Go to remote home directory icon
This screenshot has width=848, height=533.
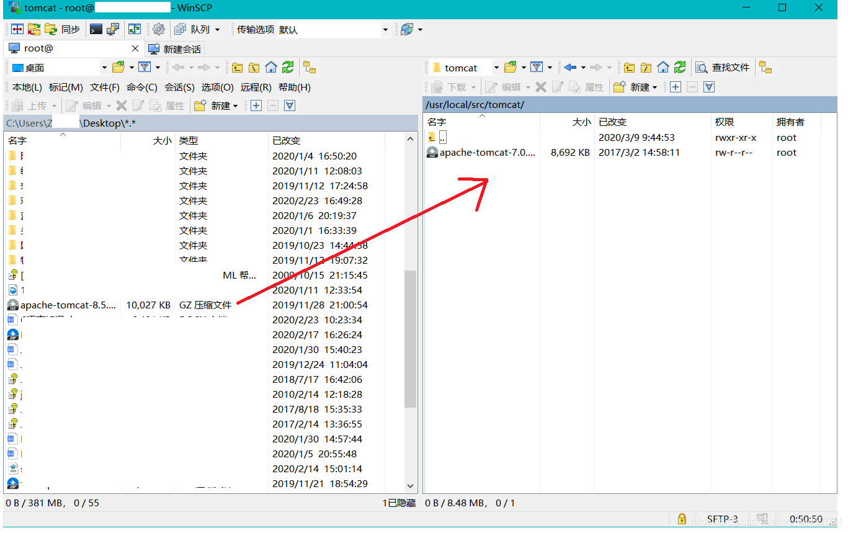point(663,67)
